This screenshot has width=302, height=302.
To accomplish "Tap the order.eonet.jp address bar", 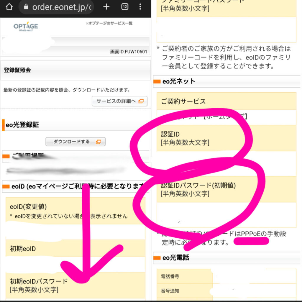I will [56, 7].
